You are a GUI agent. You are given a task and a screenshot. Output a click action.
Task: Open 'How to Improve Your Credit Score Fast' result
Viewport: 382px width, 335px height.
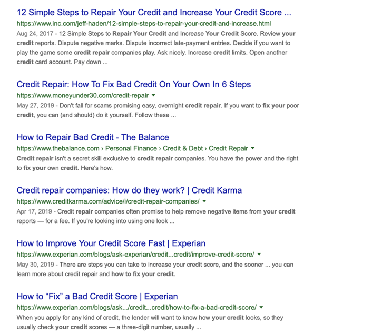[111, 243]
